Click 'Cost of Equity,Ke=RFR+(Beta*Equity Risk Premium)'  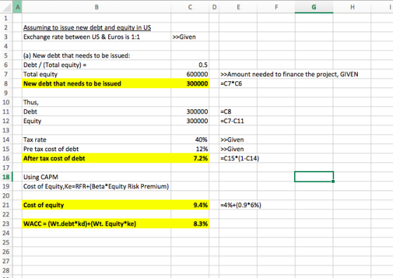click(x=96, y=186)
